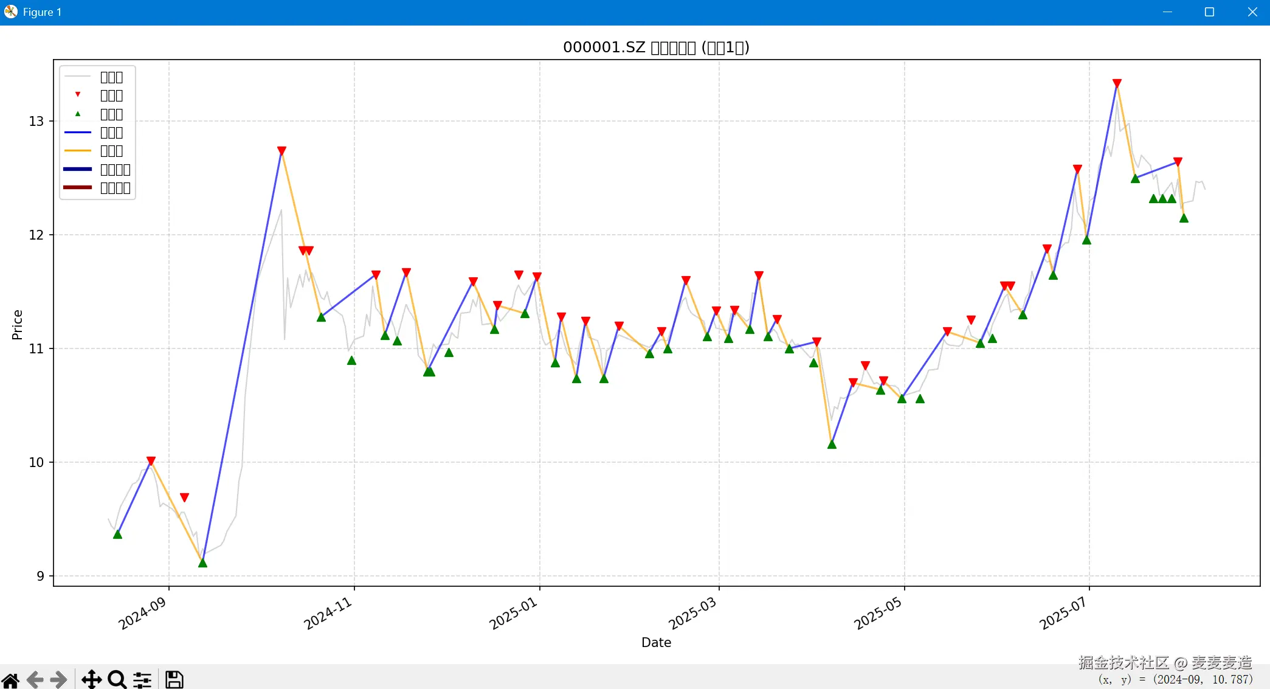Click the lowest green marker near 9
The height and width of the screenshot is (689, 1270).
tap(202, 563)
